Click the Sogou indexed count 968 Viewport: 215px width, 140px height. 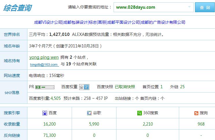click(201, 124)
